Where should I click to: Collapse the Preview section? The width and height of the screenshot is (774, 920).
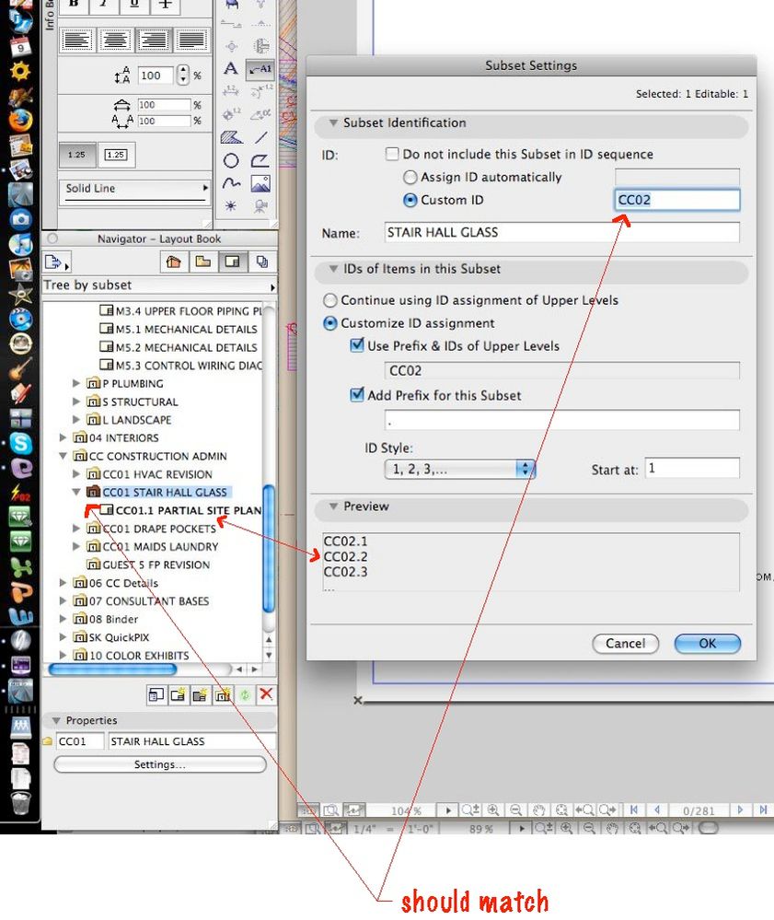tap(333, 506)
